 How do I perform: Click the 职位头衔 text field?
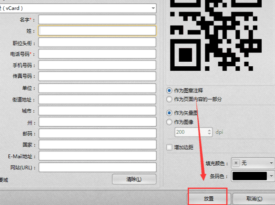(x=97, y=42)
